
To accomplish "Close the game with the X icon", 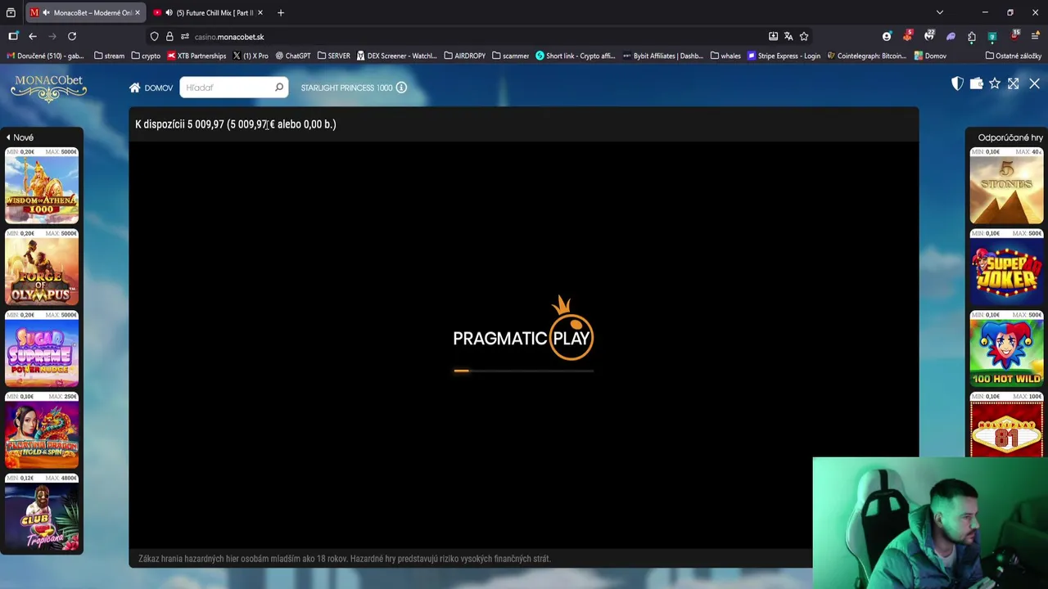I will pyautogui.click(x=1034, y=83).
